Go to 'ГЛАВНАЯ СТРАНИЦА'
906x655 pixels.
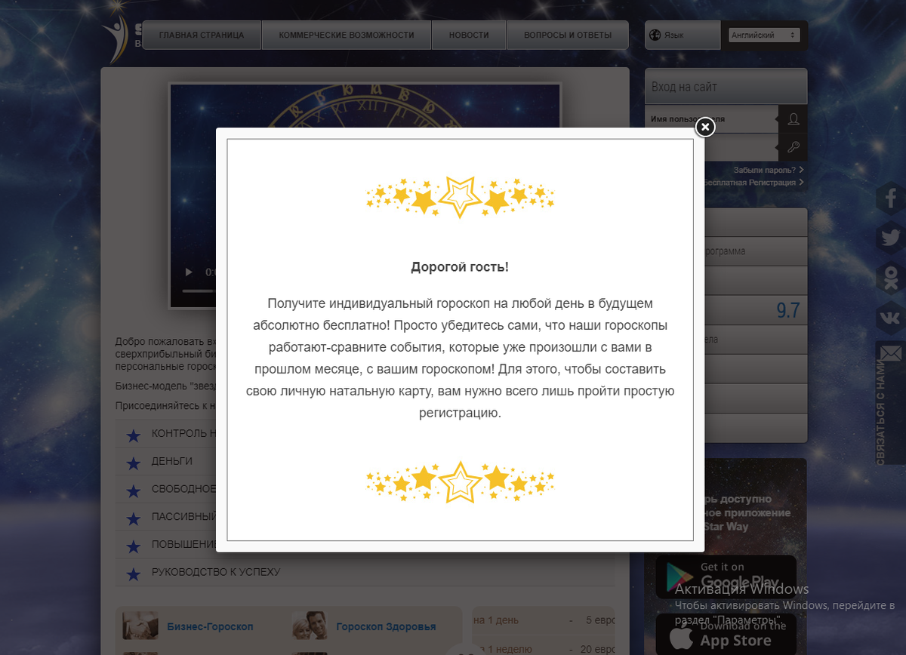[x=202, y=34]
